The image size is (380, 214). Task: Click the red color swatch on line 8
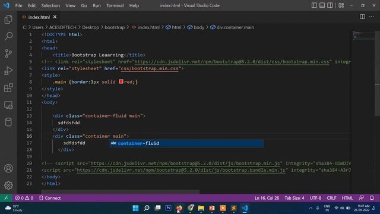pyautogui.click(x=121, y=82)
